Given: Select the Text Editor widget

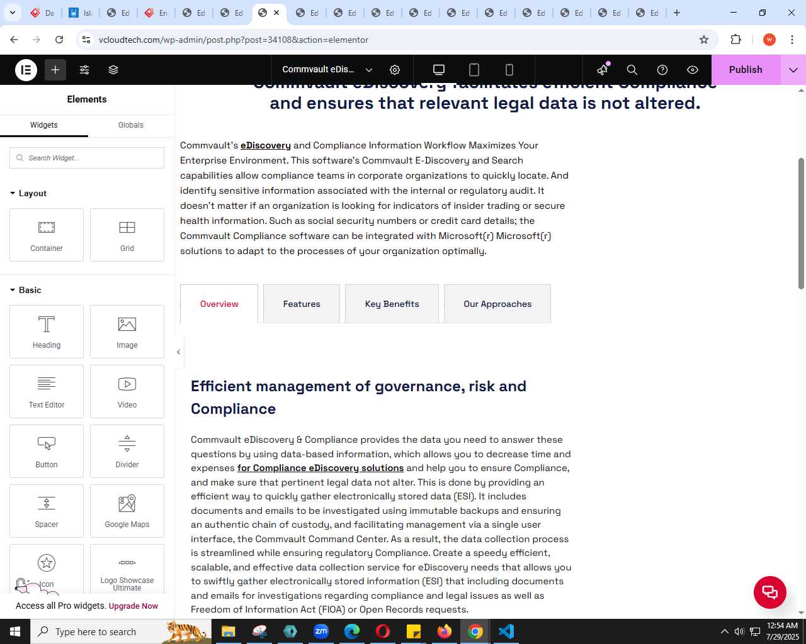Looking at the screenshot, I should [x=47, y=391].
